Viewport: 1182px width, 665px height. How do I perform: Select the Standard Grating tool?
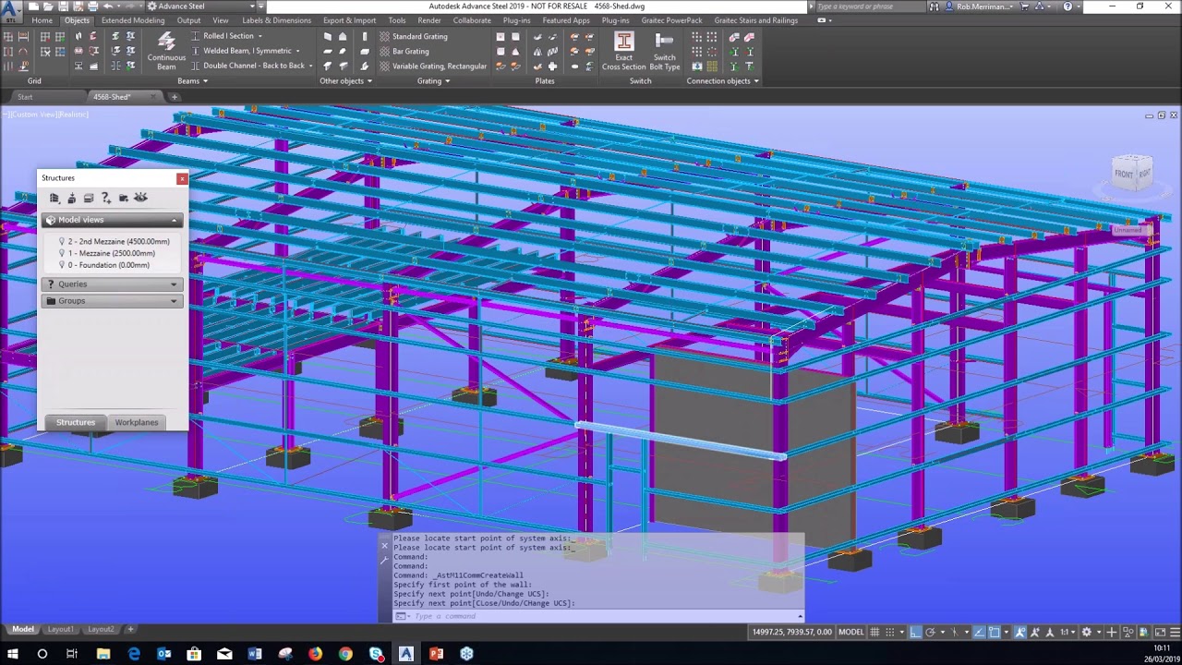point(413,36)
